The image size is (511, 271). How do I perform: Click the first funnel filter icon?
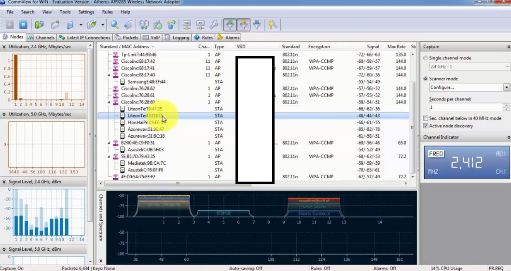231,24
